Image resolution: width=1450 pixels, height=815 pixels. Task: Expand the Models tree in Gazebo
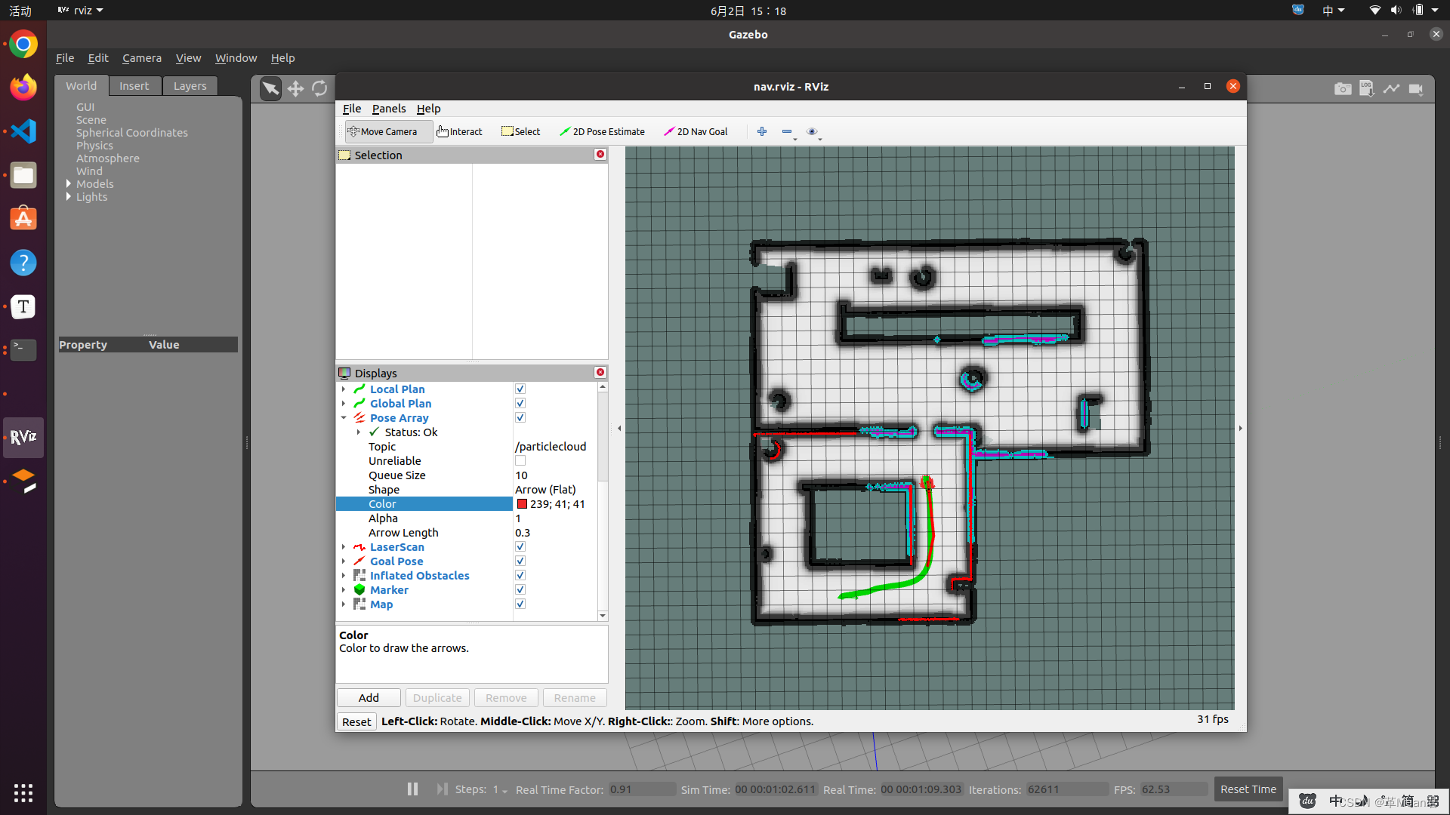(x=69, y=184)
